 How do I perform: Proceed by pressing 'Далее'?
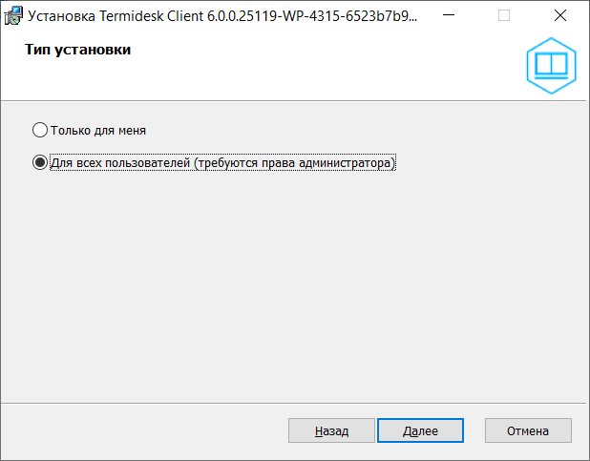click(420, 431)
